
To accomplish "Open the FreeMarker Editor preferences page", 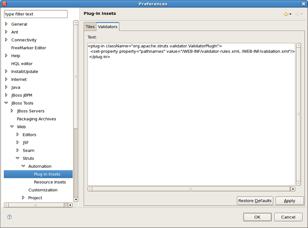I will click(28, 48).
